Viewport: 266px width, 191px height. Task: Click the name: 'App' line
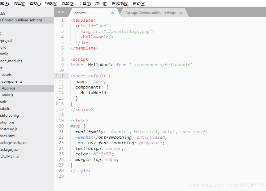pyautogui.click(x=91, y=82)
